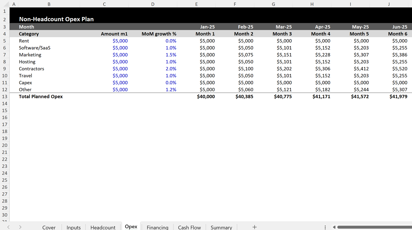Open sheet options via the ellipsis icon
The height and width of the screenshot is (230, 412).
click(325, 227)
